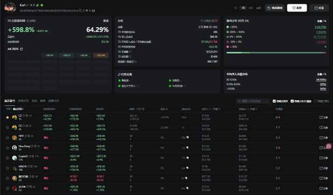Click the search icon after the wallet address
Viewport: 333px width, 195px height.
(x=80, y=11)
